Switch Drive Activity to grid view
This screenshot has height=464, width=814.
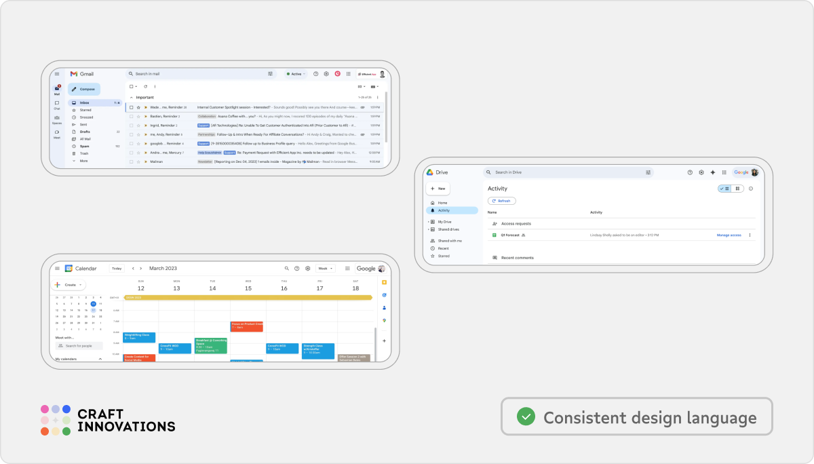(x=737, y=189)
